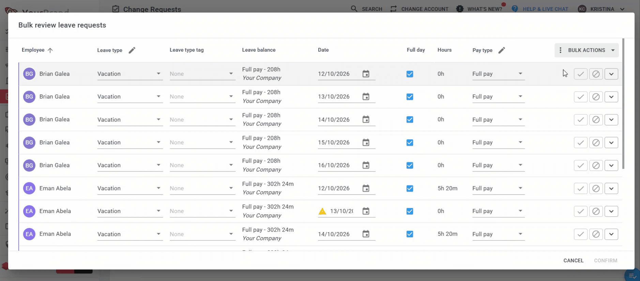This screenshot has width=640, height=281.
Task: Open calendar picker for Eman Abela 14/10/2026
Action: click(366, 234)
